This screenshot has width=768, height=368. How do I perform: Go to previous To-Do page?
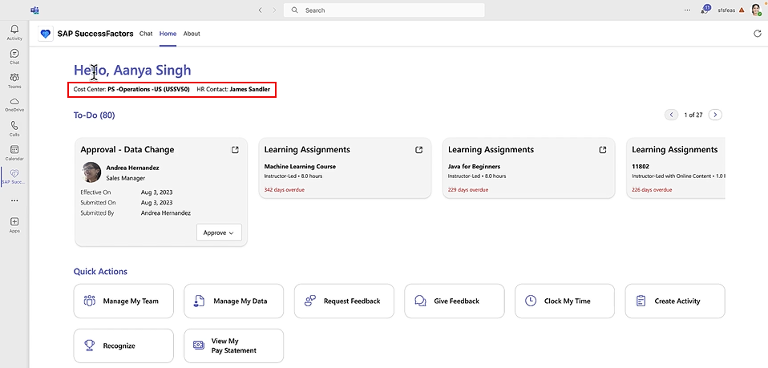click(671, 115)
